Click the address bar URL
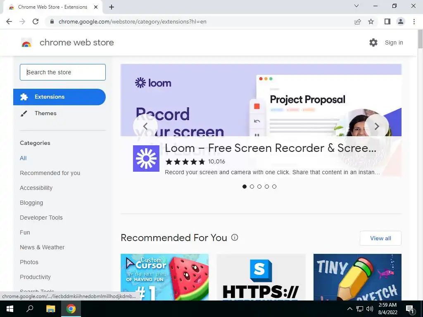The width and height of the screenshot is (423, 317). click(133, 21)
